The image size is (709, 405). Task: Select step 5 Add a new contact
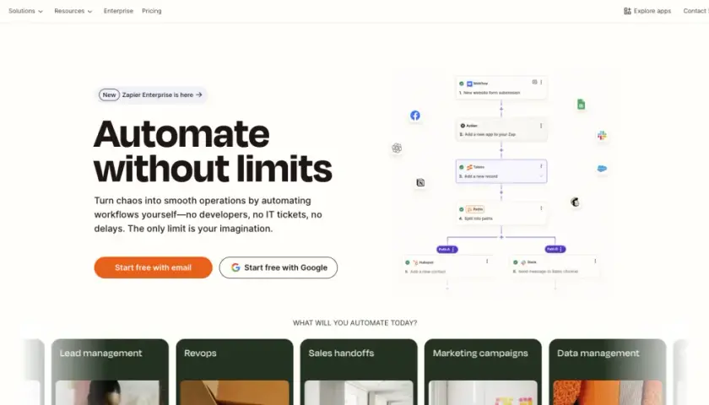447,267
